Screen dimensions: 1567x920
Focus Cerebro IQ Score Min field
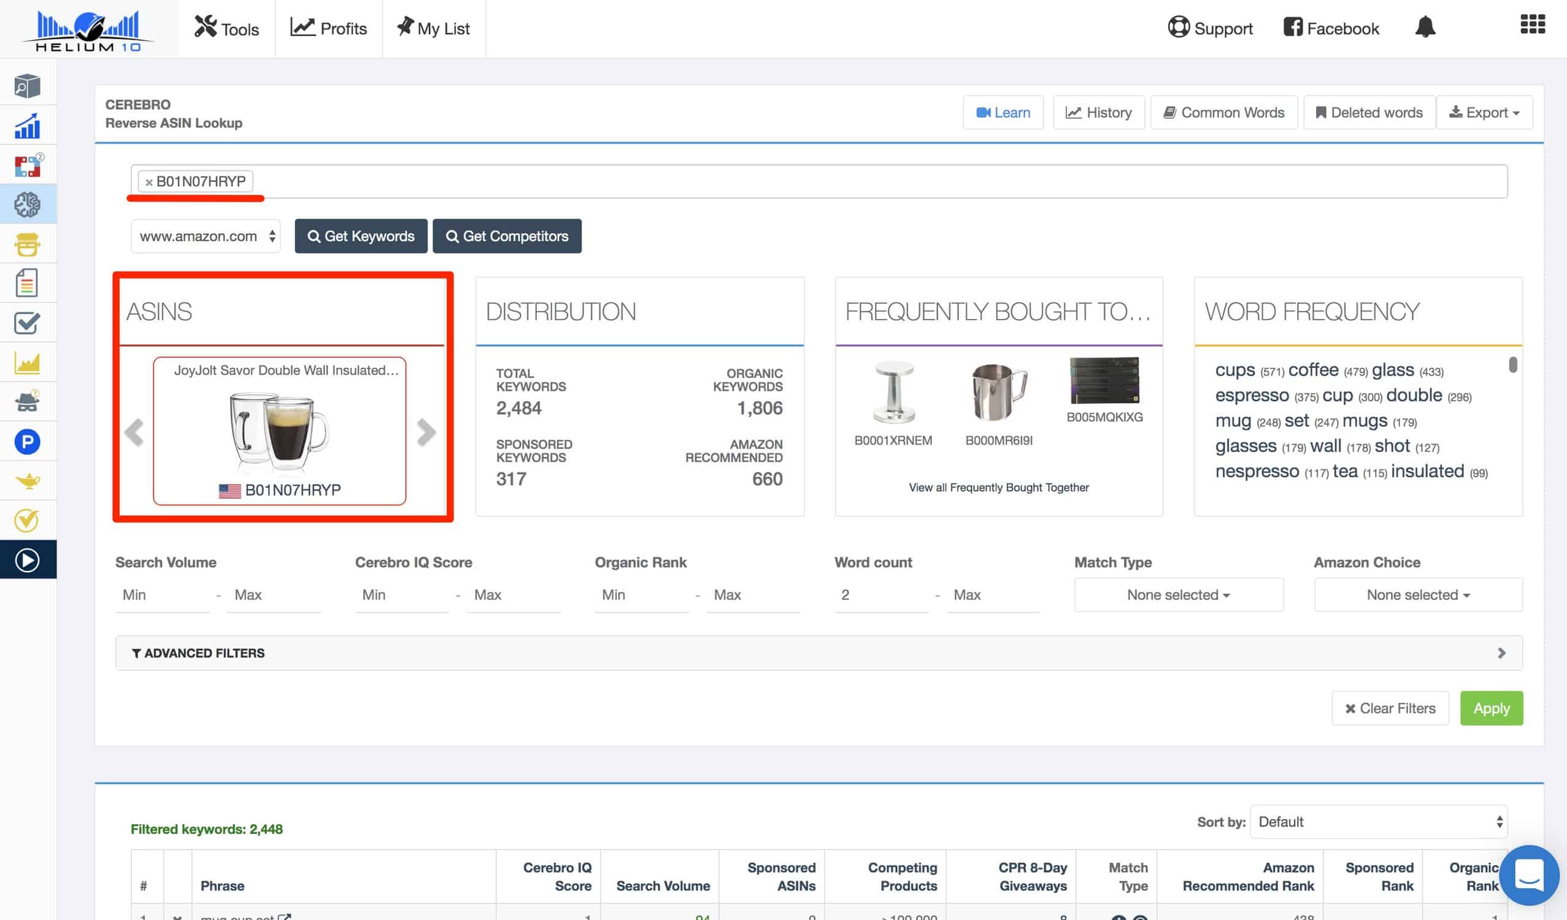[x=402, y=595]
